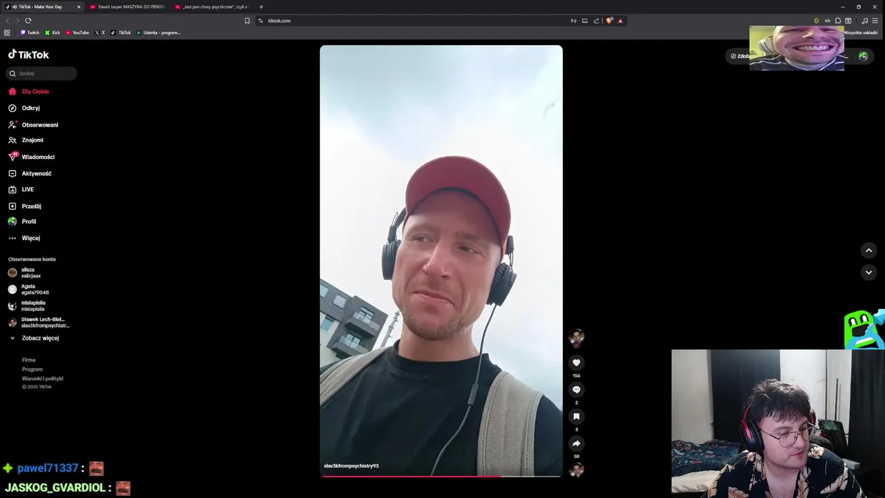This screenshot has width=885, height=498.
Task: Seek the red video progress bar
Action: tap(441, 476)
